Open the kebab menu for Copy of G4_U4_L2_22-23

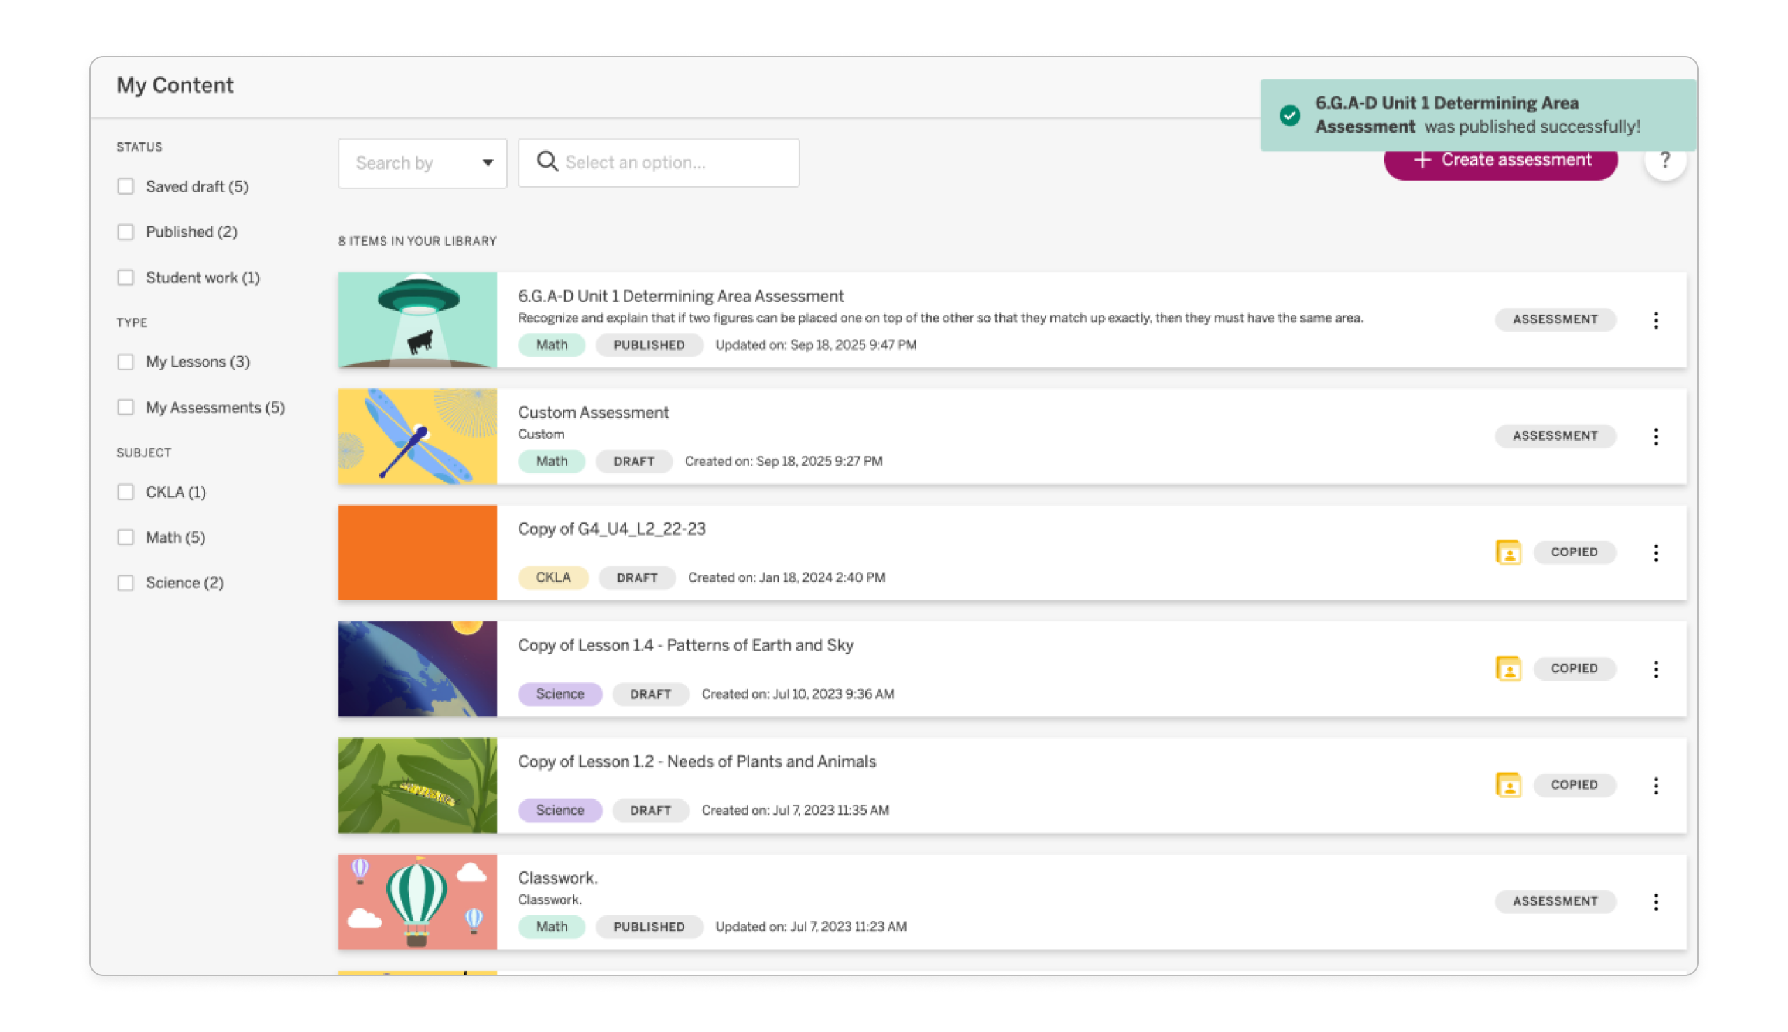coord(1655,552)
